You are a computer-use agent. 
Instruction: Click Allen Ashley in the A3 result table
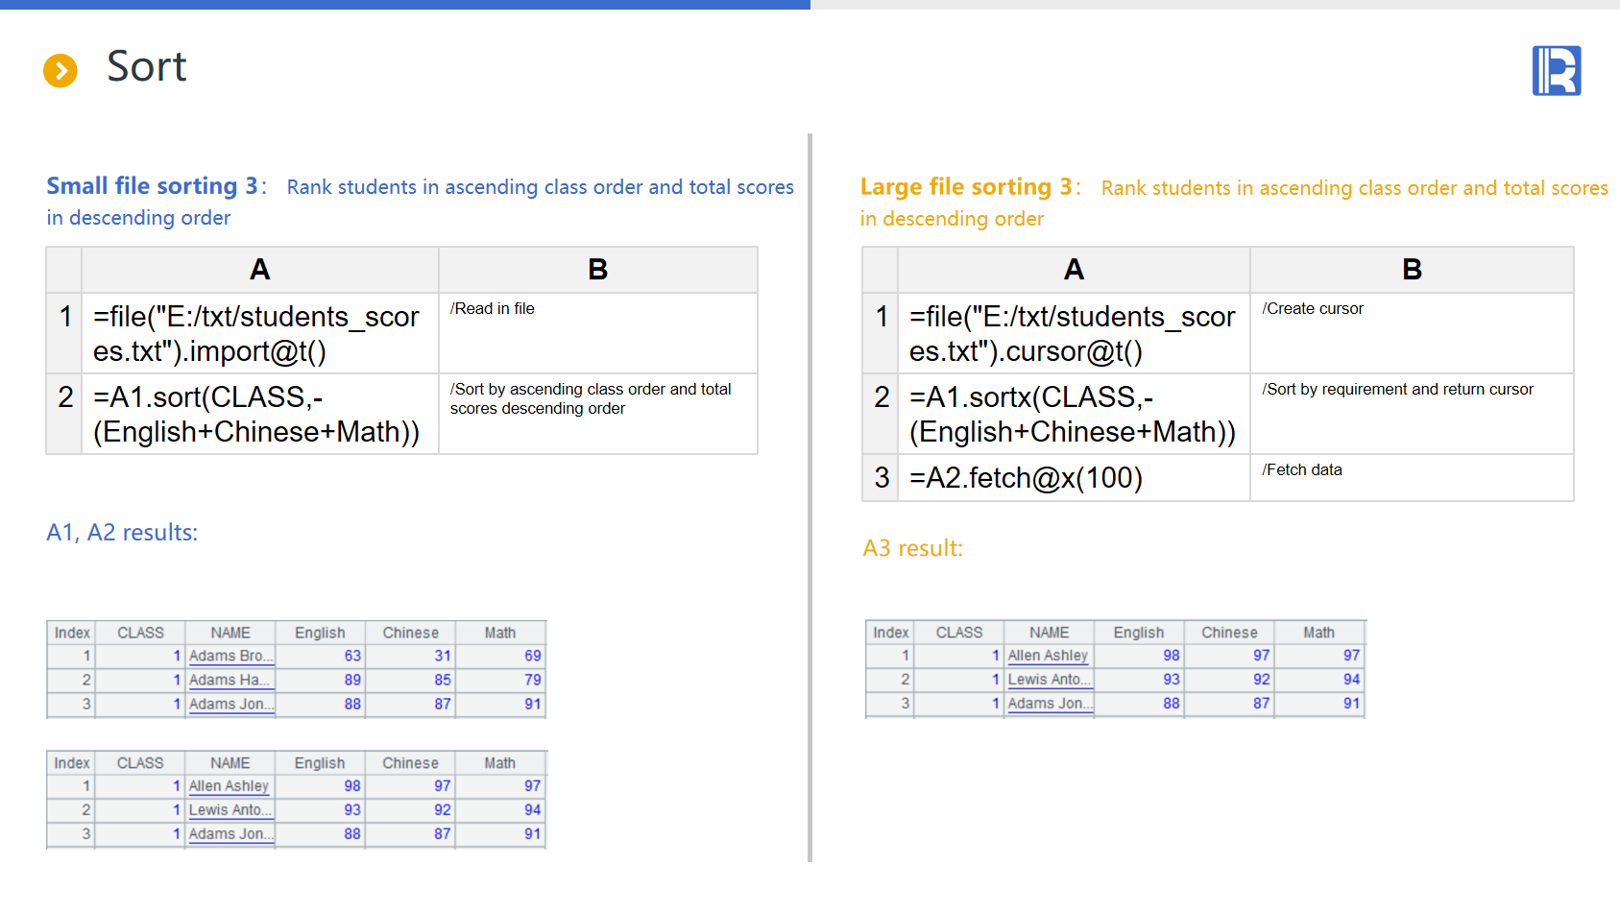[x=1048, y=656]
